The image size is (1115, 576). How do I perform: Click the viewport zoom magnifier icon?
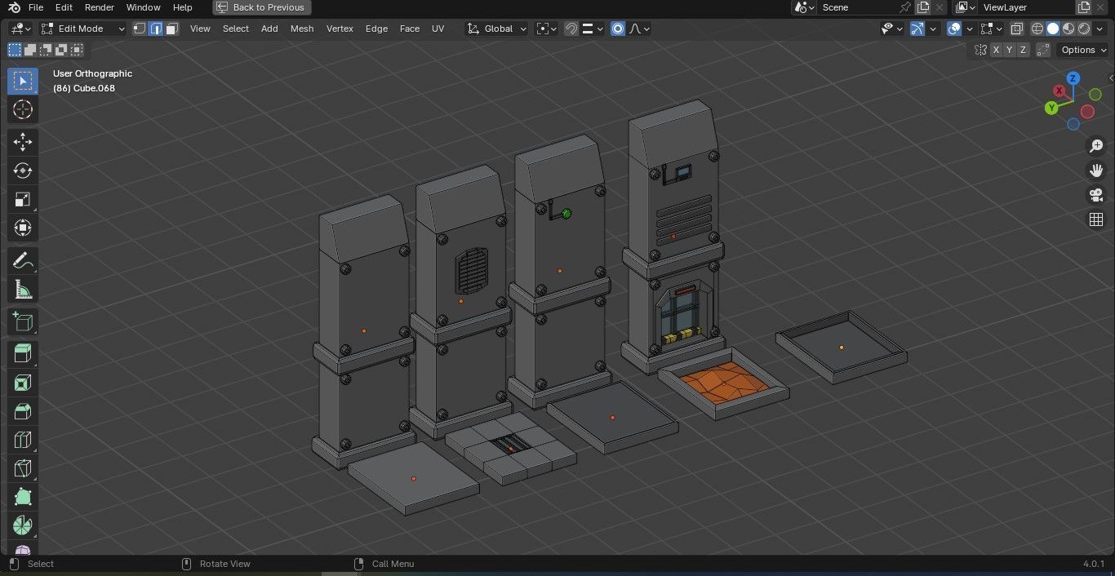click(1096, 146)
